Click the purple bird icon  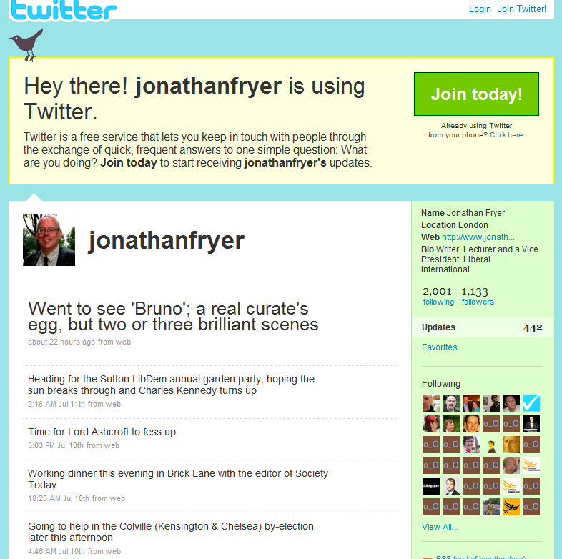(26, 45)
